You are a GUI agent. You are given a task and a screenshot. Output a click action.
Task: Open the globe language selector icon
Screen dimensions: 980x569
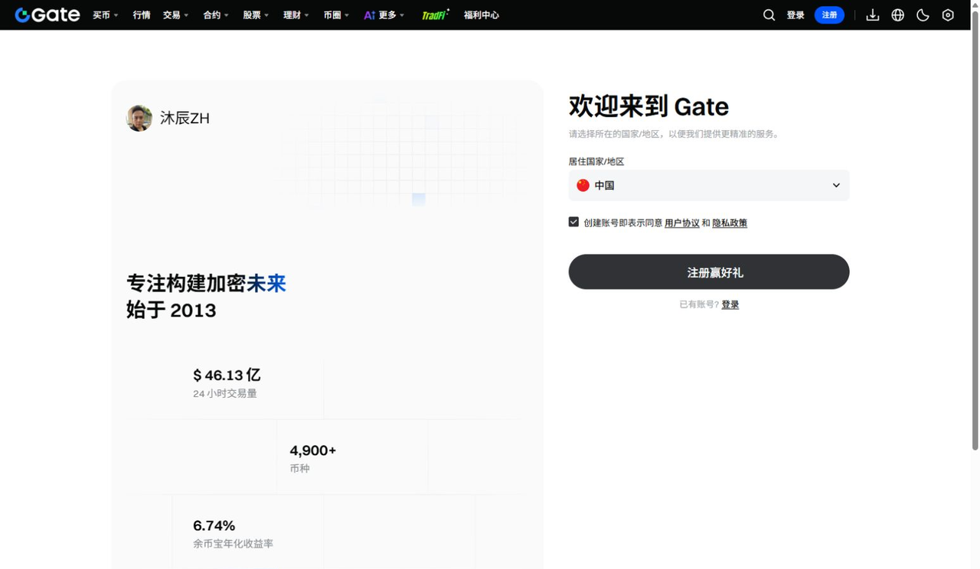(x=898, y=15)
